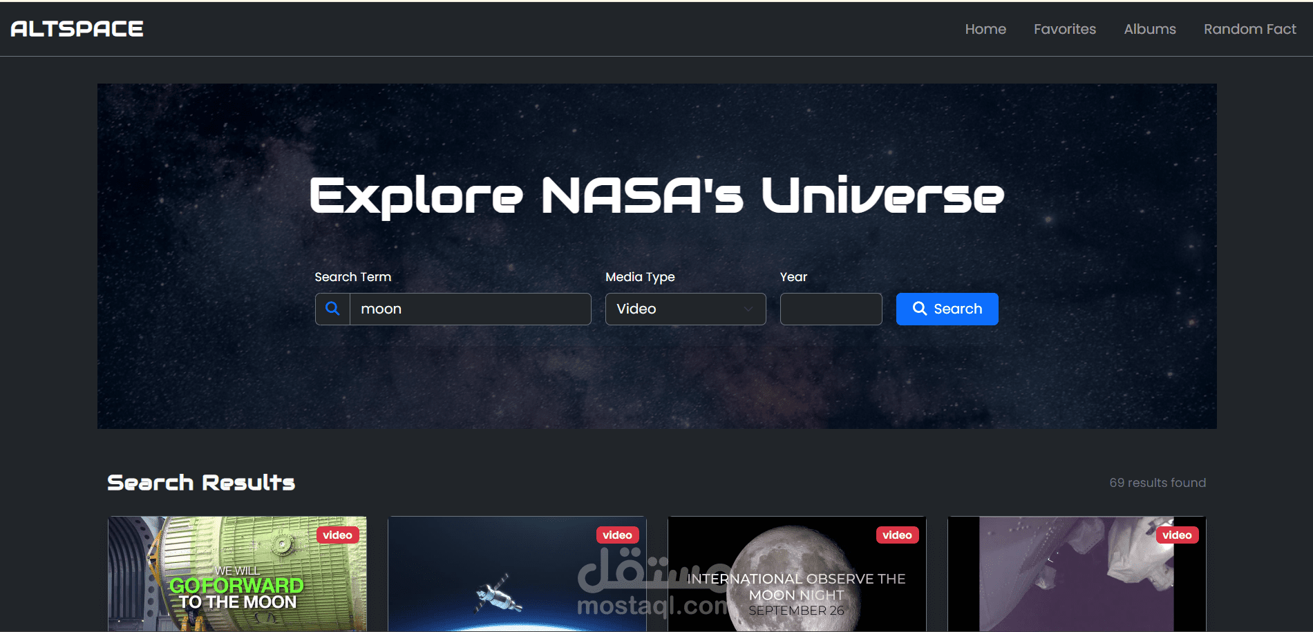
Task: Focus the Search Term field containing moon
Action: coord(471,309)
